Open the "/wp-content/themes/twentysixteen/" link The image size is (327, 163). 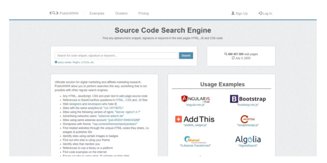pos(114,124)
